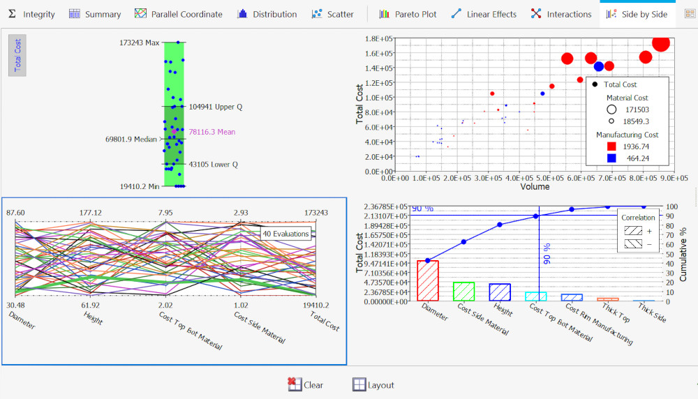Click the pink Mean marker on box plot
This screenshot has width=698, height=399.
tap(174, 131)
